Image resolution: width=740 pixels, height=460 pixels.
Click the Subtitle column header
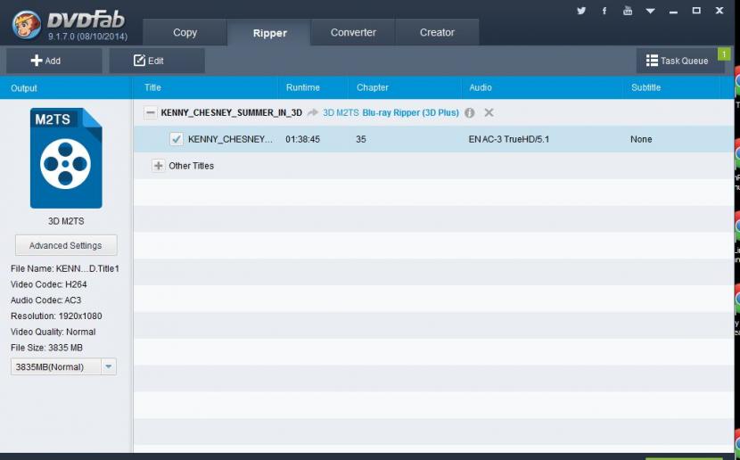(645, 87)
